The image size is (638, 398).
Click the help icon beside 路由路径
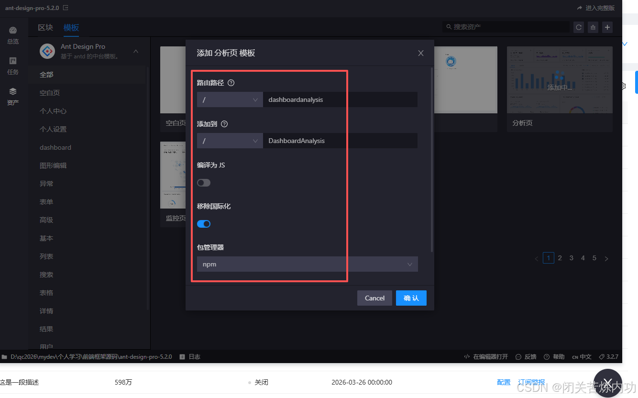[231, 83]
